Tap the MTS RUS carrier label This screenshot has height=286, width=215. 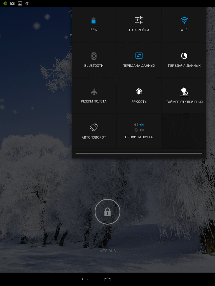(x=107, y=251)
